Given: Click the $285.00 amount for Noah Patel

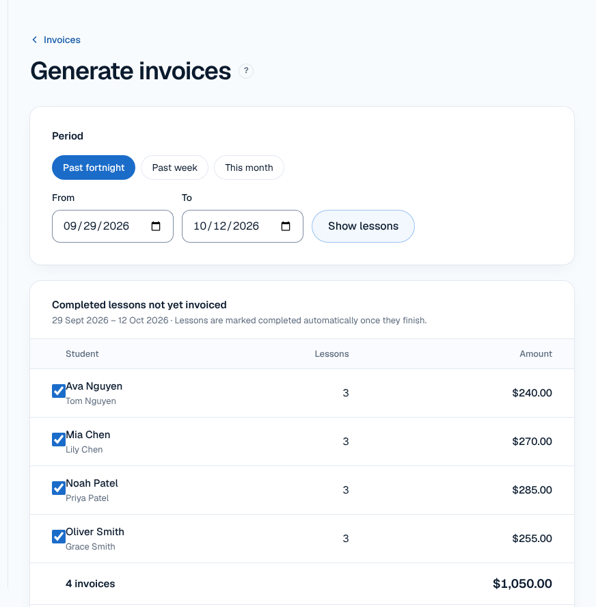Looking at the screenshot, I should 532,490.
